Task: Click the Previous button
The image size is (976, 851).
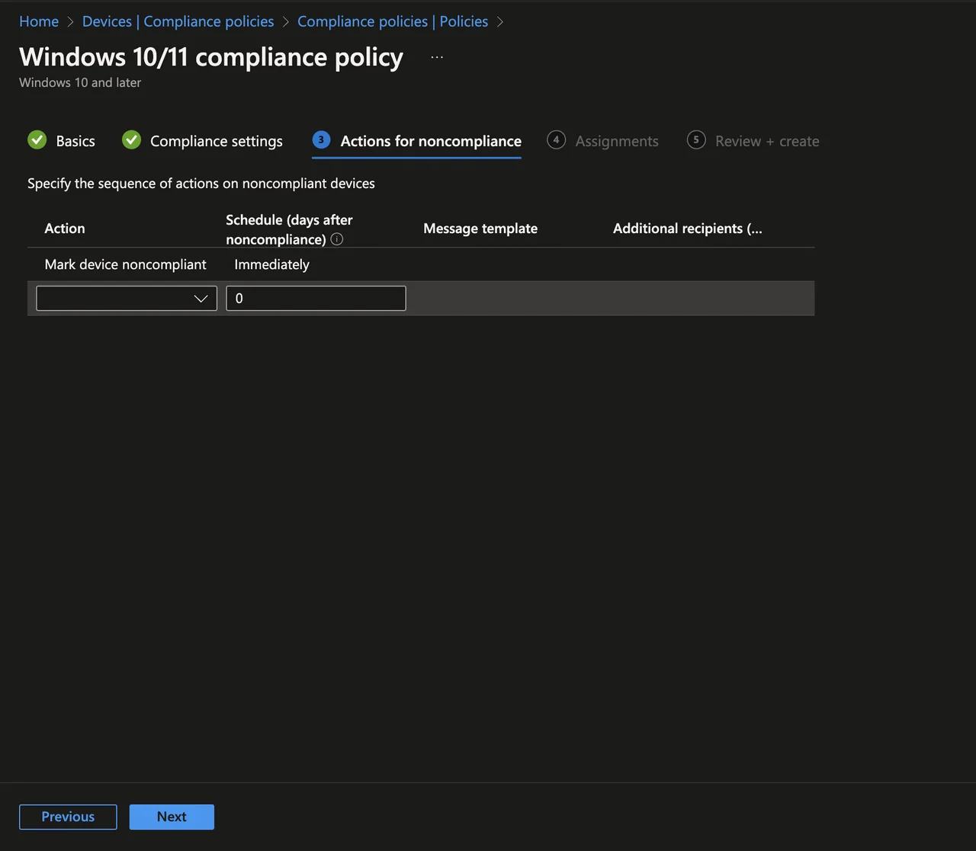Action: tap(68, 817)
